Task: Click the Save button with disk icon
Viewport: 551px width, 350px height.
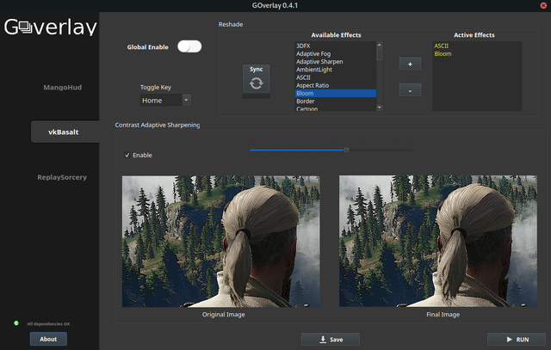Action: (330, 339)
